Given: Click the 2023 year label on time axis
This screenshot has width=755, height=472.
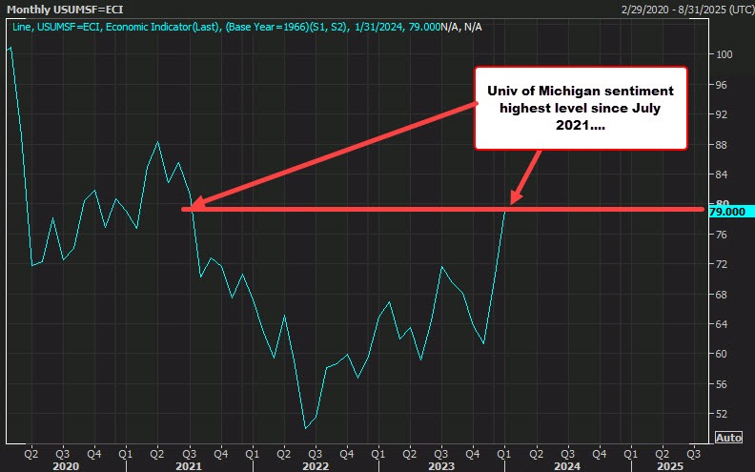Looking at the screenshot, I should 441,466.
